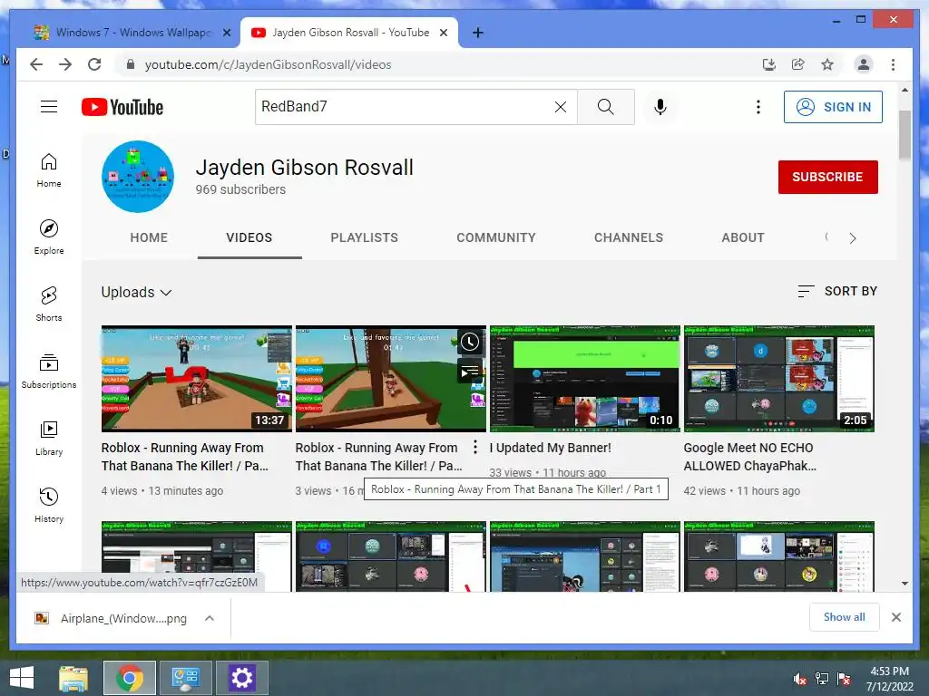Click the SIGN IN button
The width and height of the screenshot is (929, 696).
click(x=833, y=107)
